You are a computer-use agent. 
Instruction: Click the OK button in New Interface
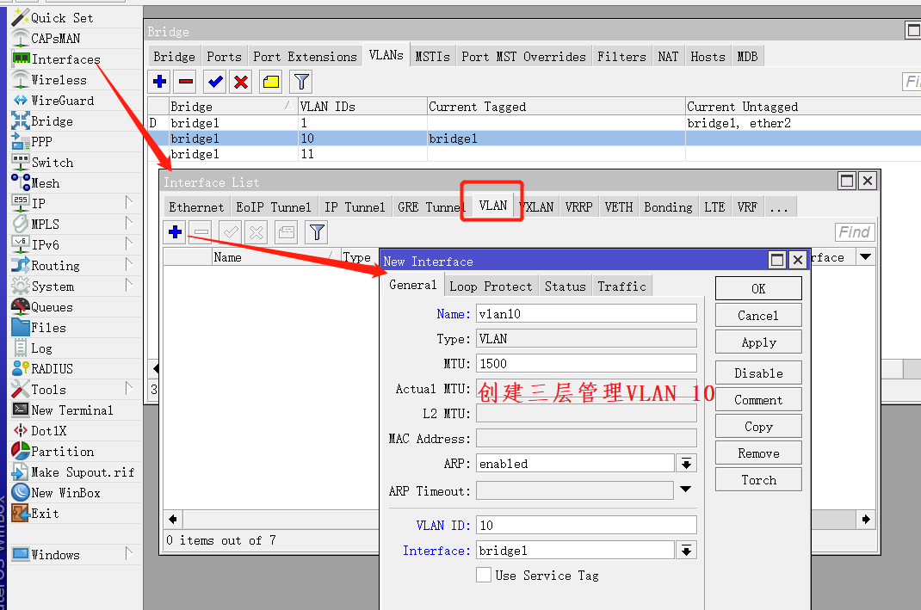[x=757, y=288]
